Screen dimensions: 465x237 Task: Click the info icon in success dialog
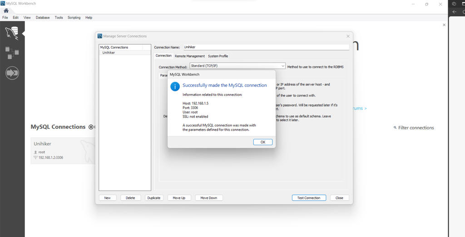(x=175, y=86)
